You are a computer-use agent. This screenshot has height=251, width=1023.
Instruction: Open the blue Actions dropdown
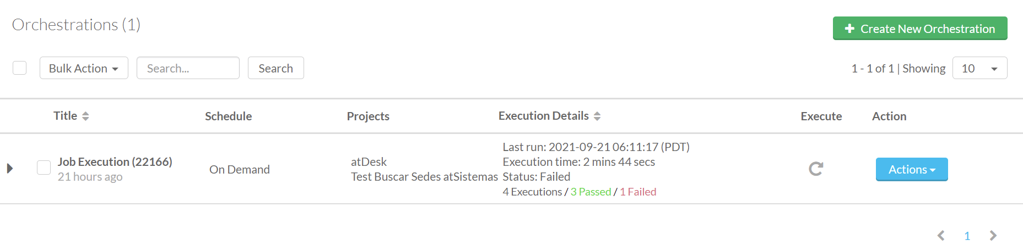click(x=912, y=169)
